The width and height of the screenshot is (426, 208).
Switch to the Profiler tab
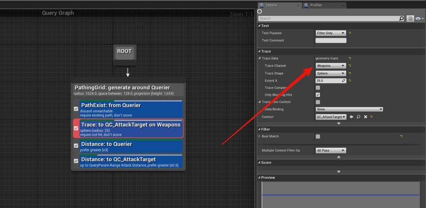tap(317, 5)
